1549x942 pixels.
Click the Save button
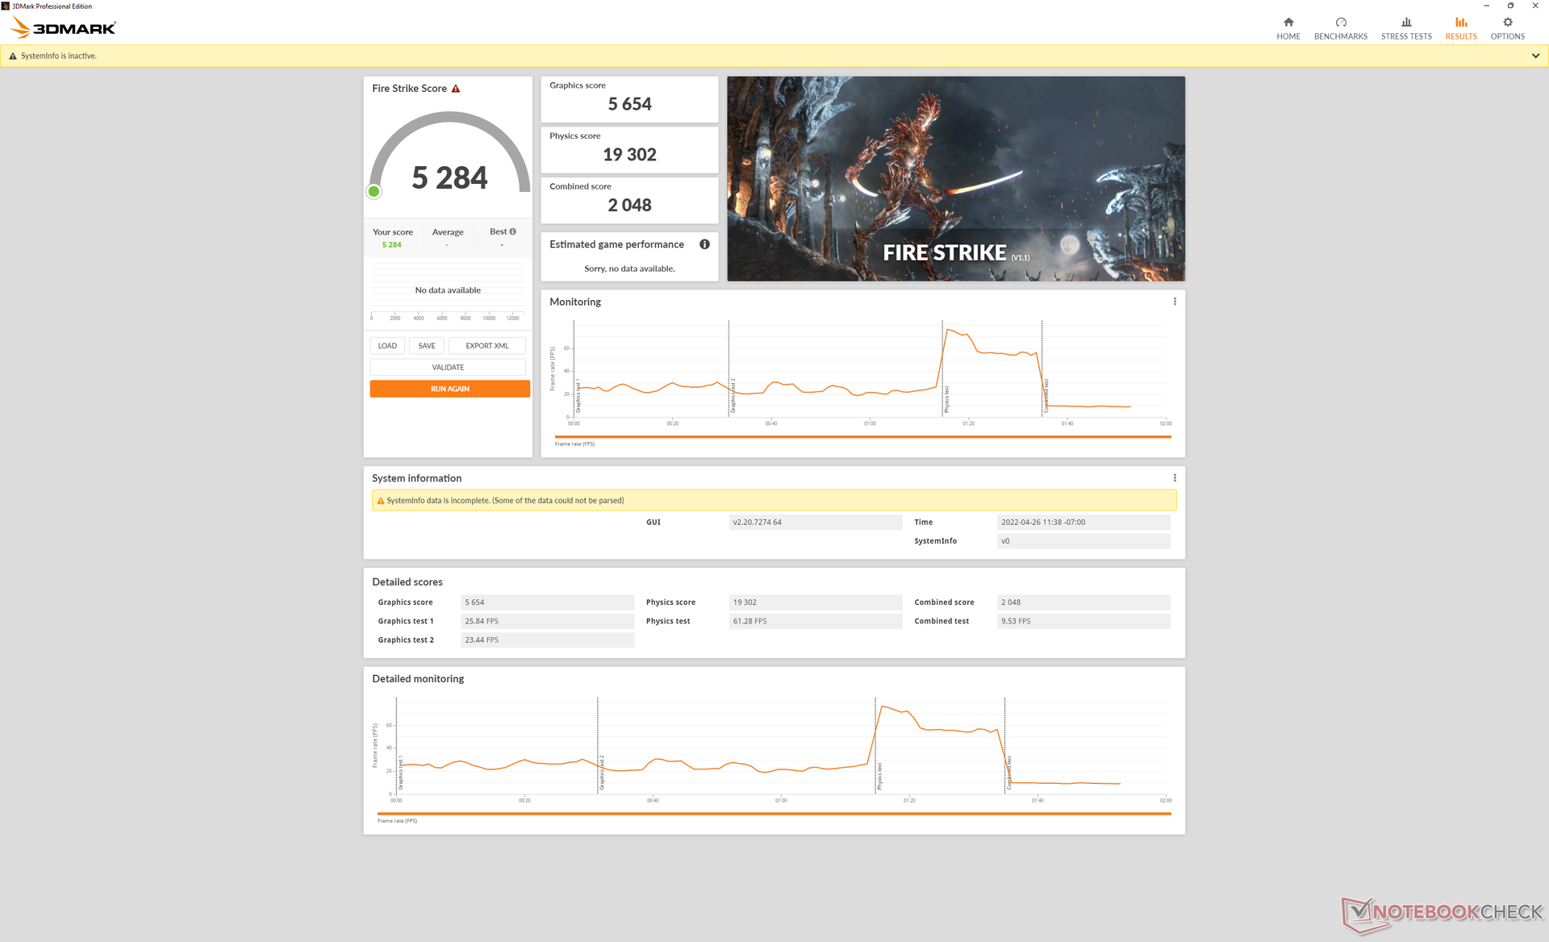click(x=427, y=346)
